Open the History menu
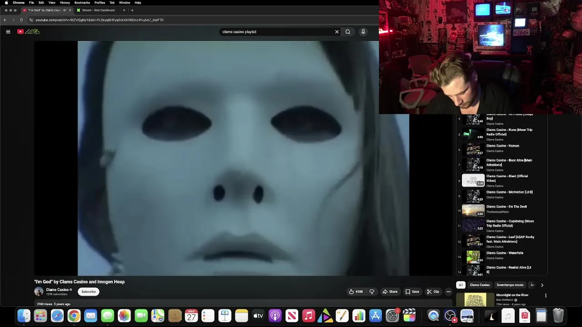Image resolution: width=582 pixels, height=327 pixels. (x=65, y=3)
